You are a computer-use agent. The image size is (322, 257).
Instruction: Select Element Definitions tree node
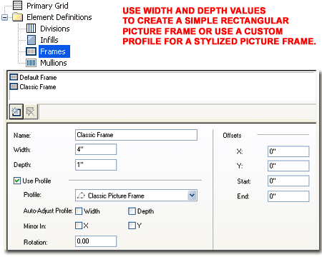(59, 17)
